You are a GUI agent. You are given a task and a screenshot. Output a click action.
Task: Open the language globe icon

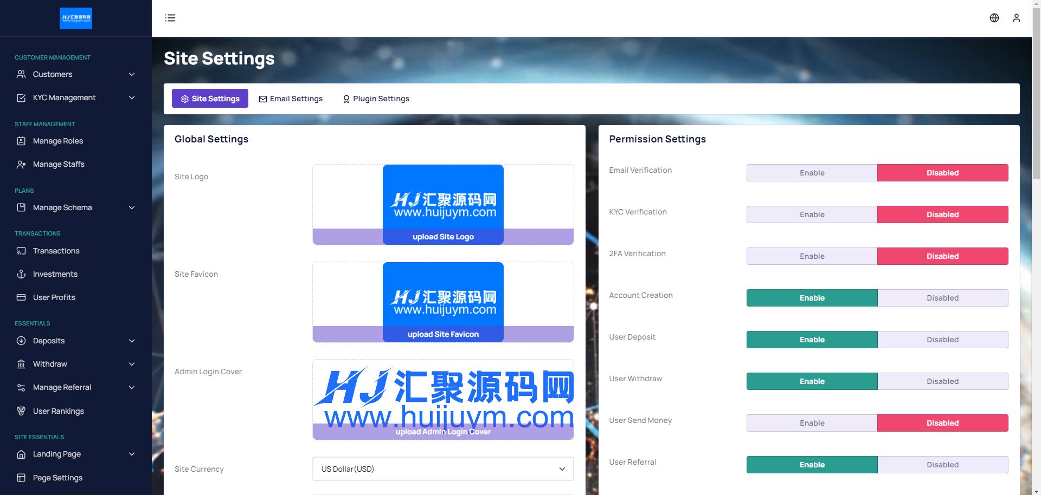click(994, 18)
